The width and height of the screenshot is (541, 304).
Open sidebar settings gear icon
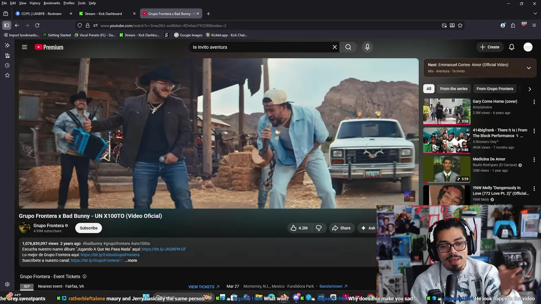(x=7, y=285)
